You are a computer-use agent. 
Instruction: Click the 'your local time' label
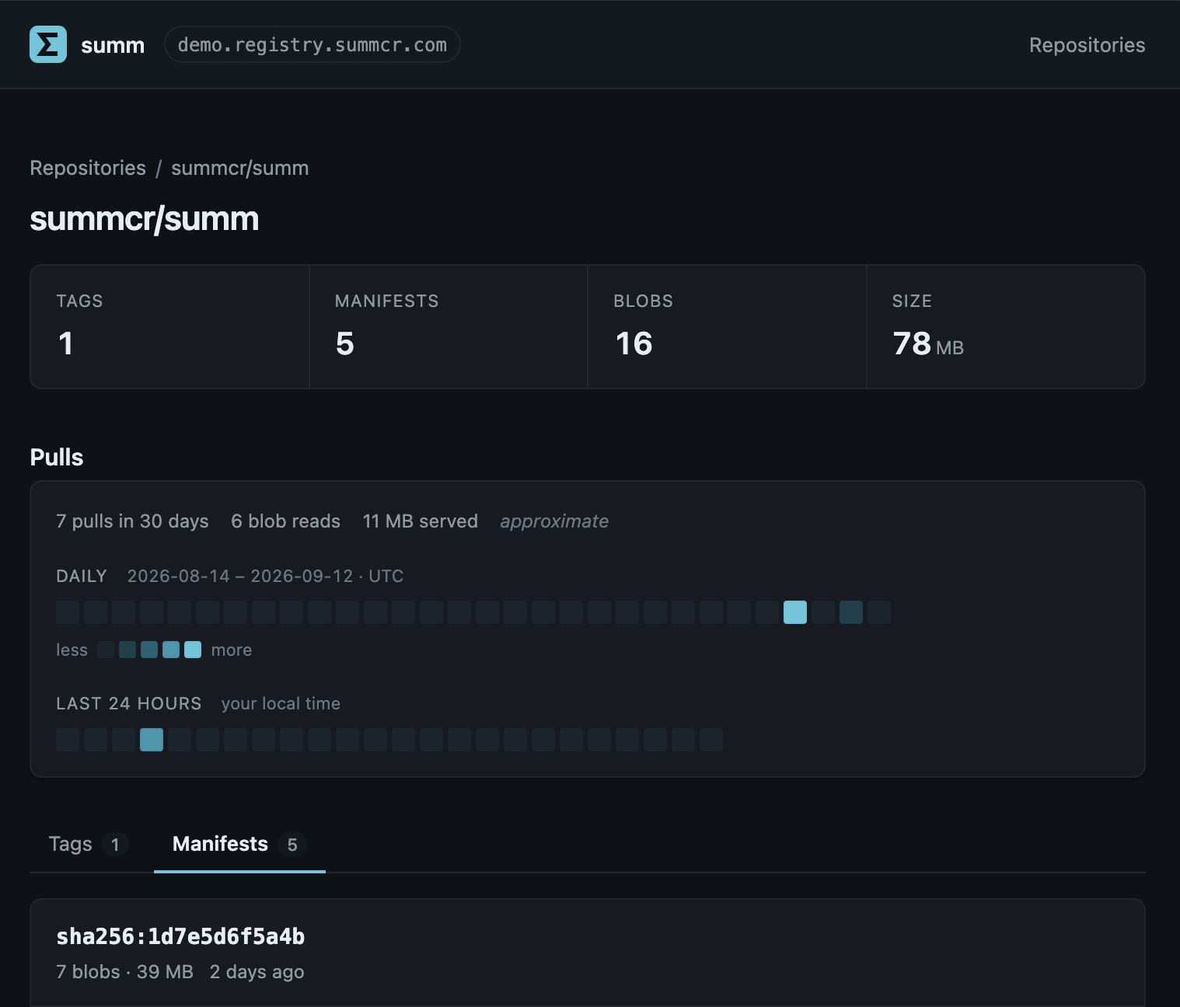[x=281, y=703]
